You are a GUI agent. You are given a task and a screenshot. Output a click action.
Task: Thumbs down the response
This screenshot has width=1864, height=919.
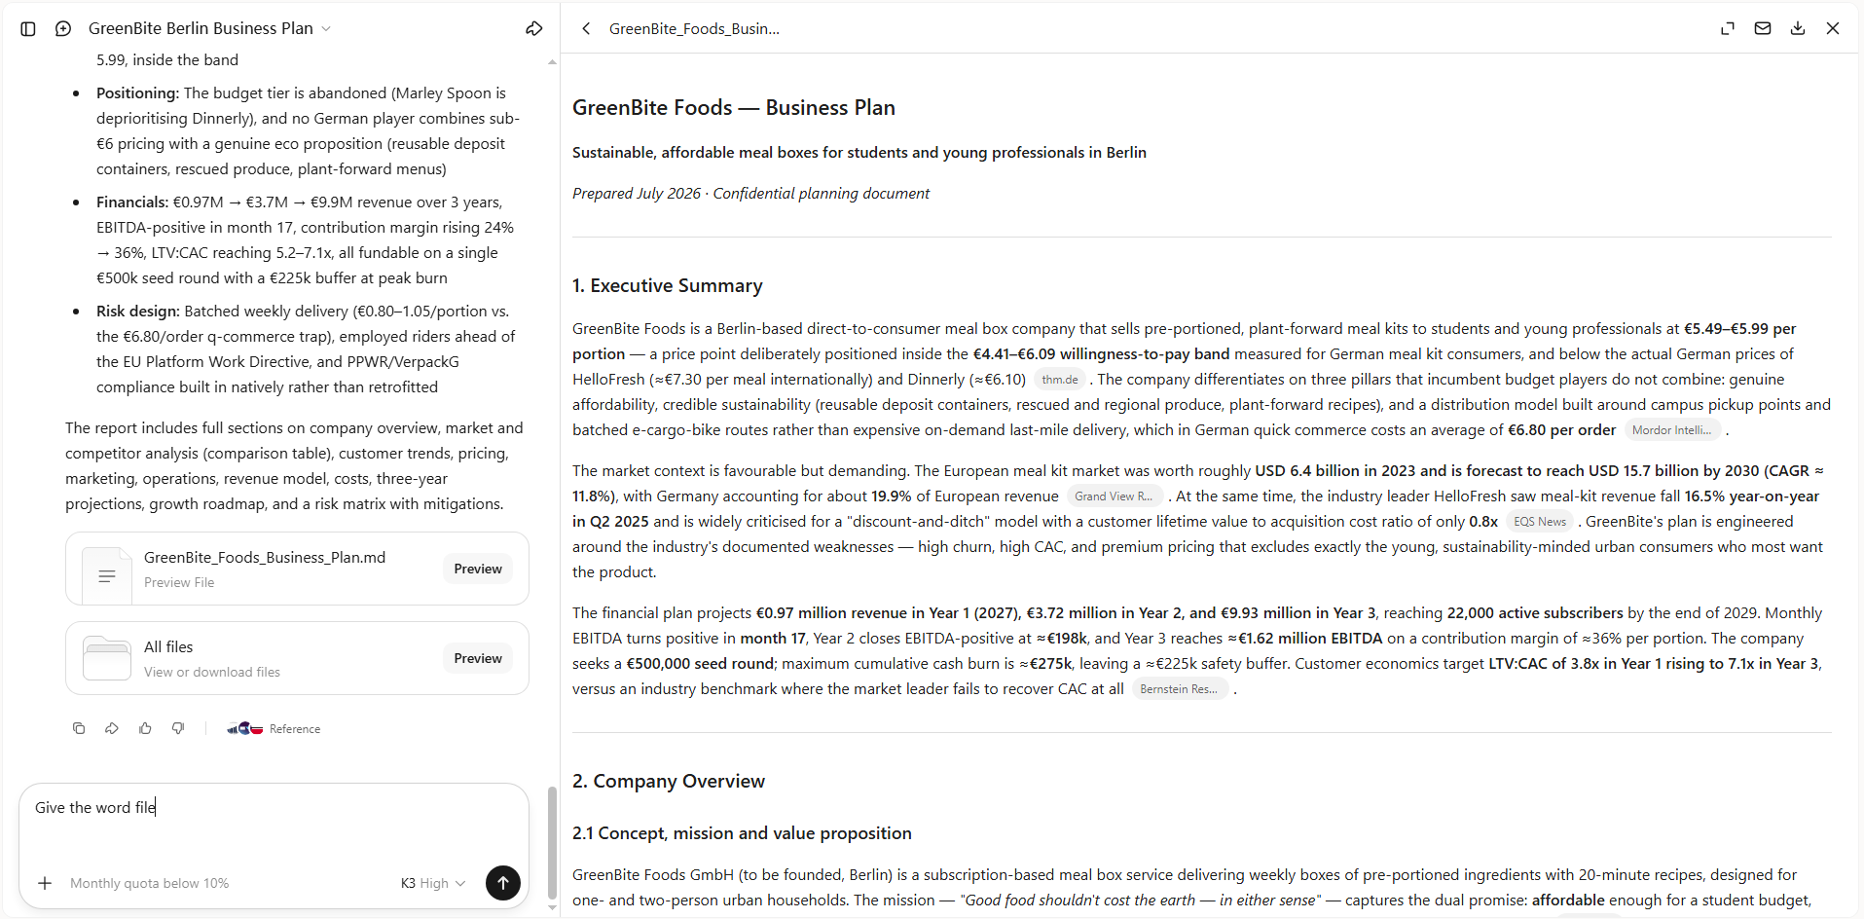click(178, 728)
